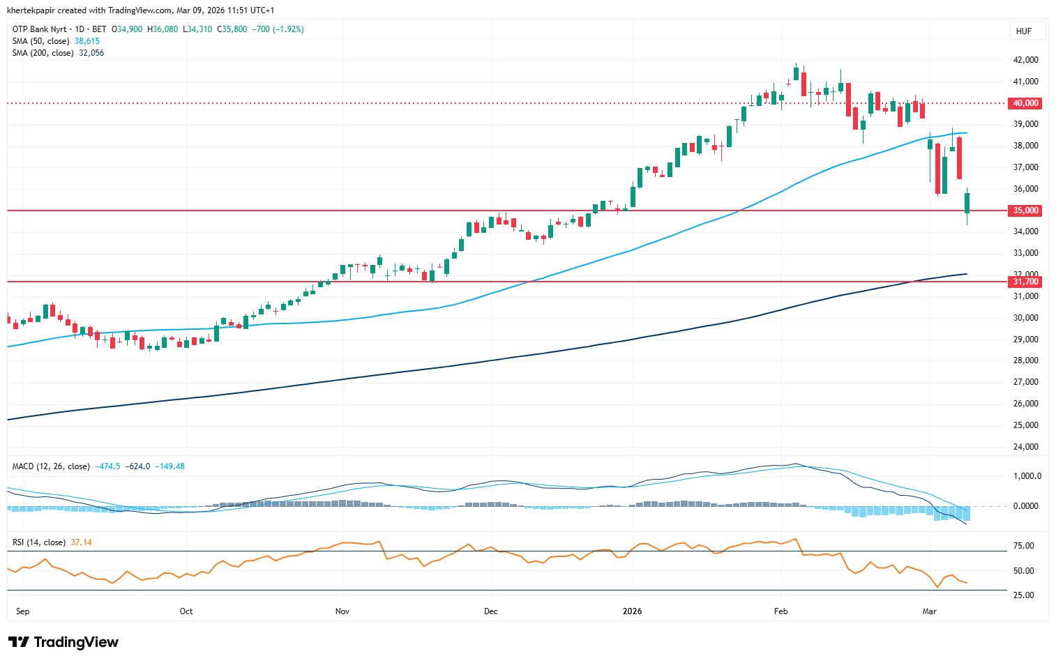Select the red 35,000 price level tag
This screenshot has height=663, width=1056.
[x=1025, y=211]
